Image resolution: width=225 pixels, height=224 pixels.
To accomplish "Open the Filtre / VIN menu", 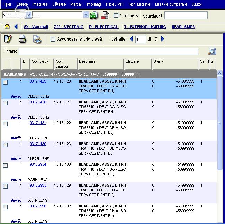I will pyautogui.click(x=115, y=4).
